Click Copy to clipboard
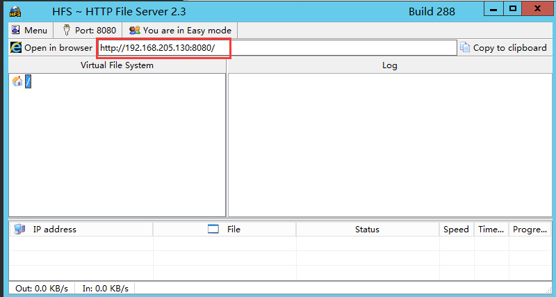This screenshot has width=556, height=297. (x=505, y=47)
